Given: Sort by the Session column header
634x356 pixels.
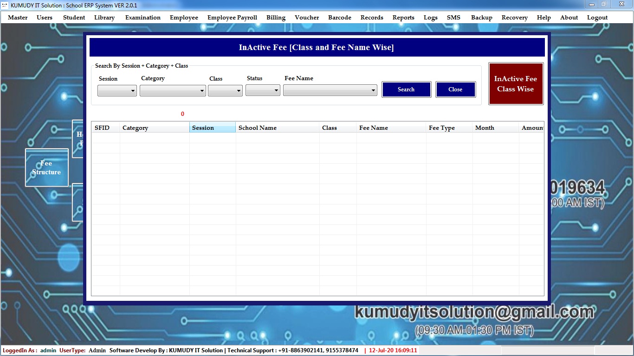Looking at the screenshot, I should 212,128.
